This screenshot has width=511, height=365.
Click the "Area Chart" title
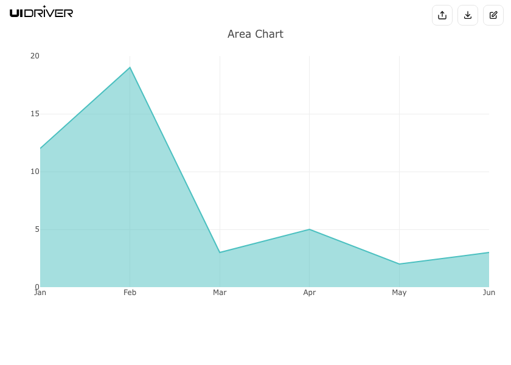pos(255,34)
